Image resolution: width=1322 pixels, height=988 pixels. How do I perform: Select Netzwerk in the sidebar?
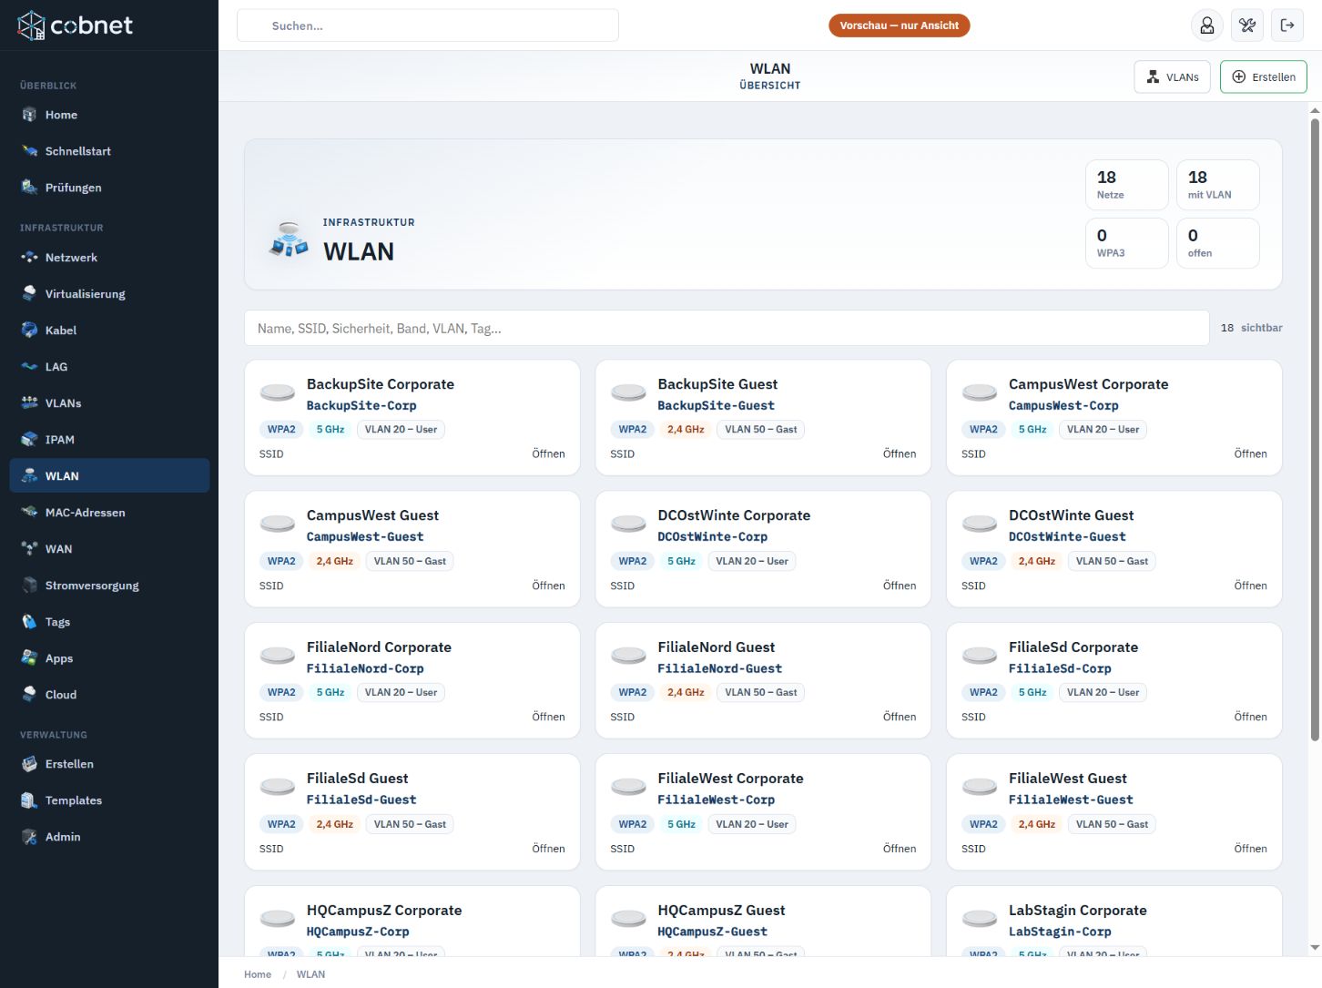click(109, 258)
